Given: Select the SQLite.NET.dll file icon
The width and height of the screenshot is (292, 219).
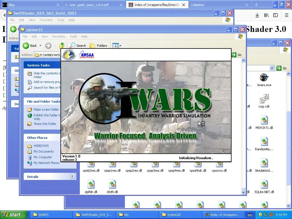Looking at the screenshot, I should (x=264, y=184).
